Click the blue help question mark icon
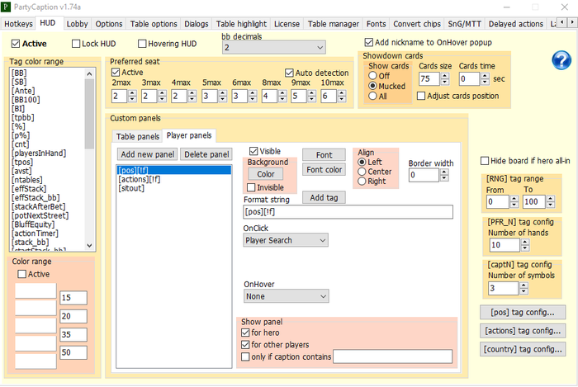This screenshot has height=387, width=578. pyautogui.click(x=561, y=59)
